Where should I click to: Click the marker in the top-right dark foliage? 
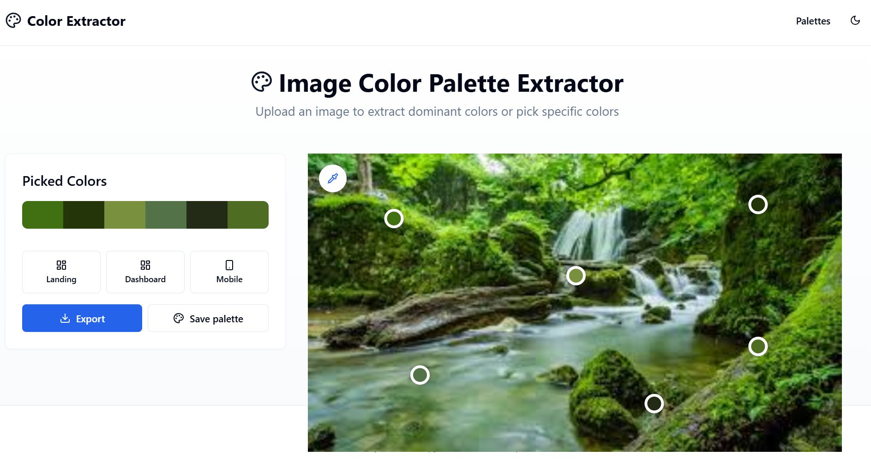758,204
